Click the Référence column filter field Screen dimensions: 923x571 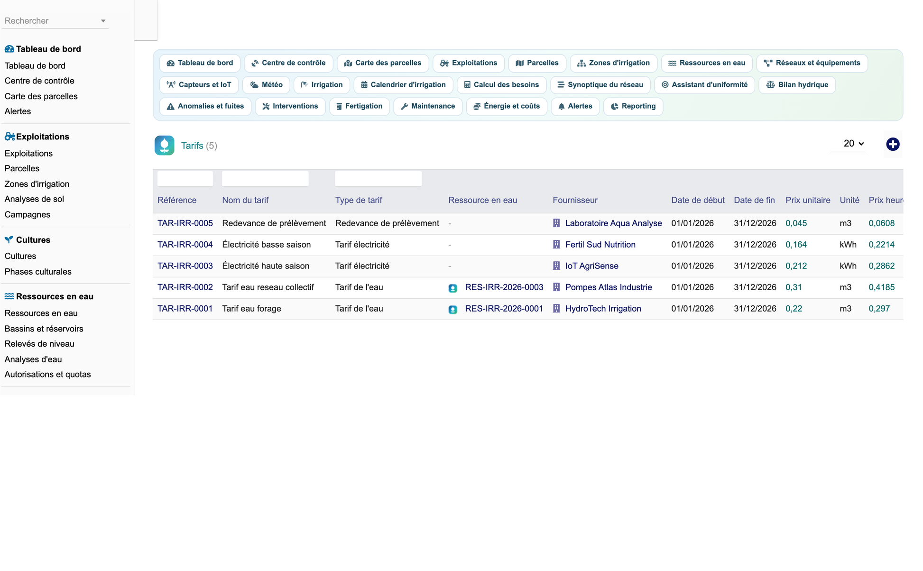[185, 178]
